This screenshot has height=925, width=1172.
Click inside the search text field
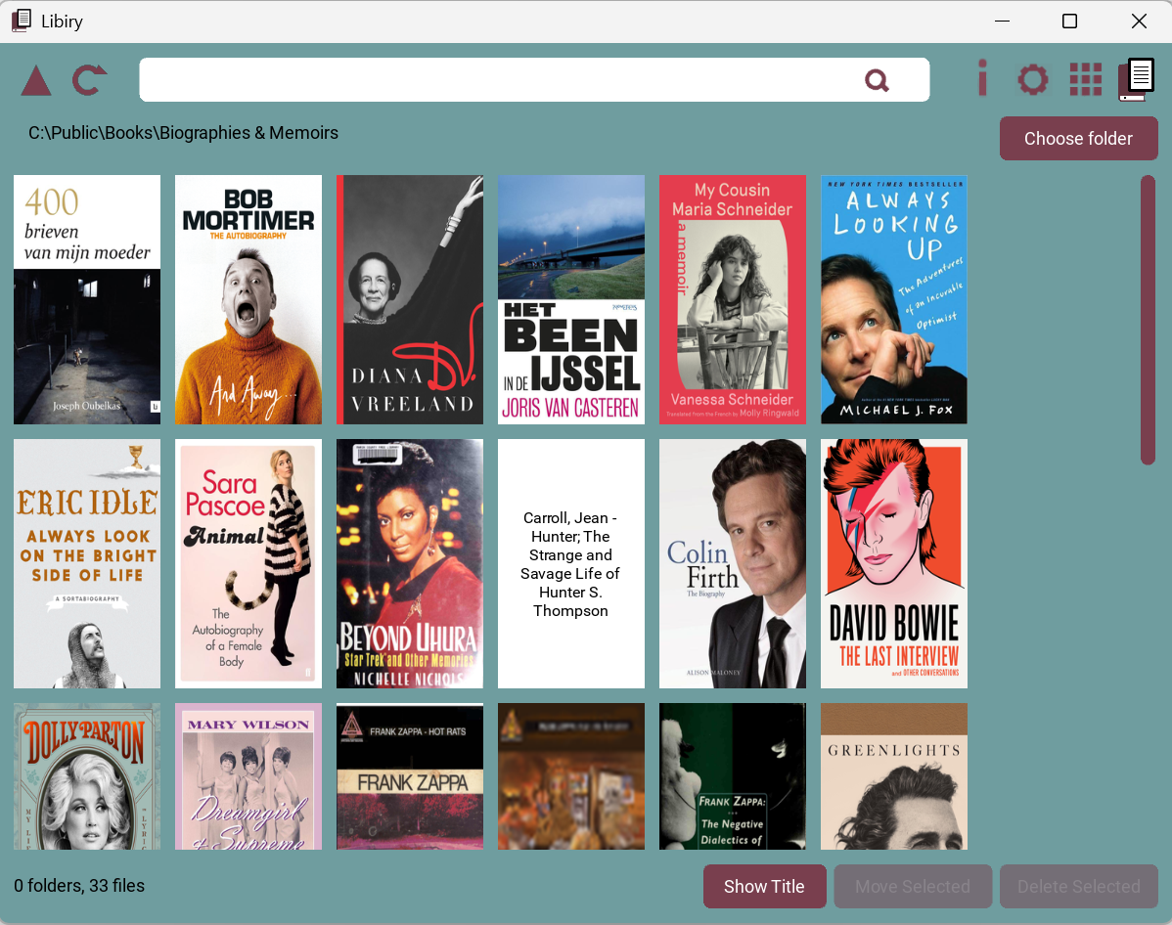(499, 80)
